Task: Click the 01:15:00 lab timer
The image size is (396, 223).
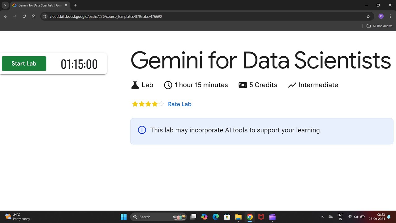Action: click(x=79, y=64)
